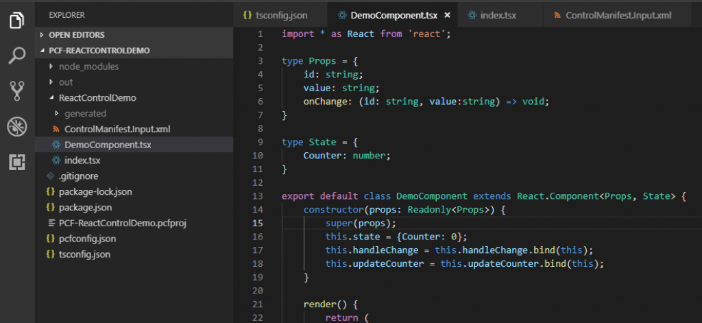Click the generated folder name
This screenshot has height=323, width=702.
pos(86,113)
